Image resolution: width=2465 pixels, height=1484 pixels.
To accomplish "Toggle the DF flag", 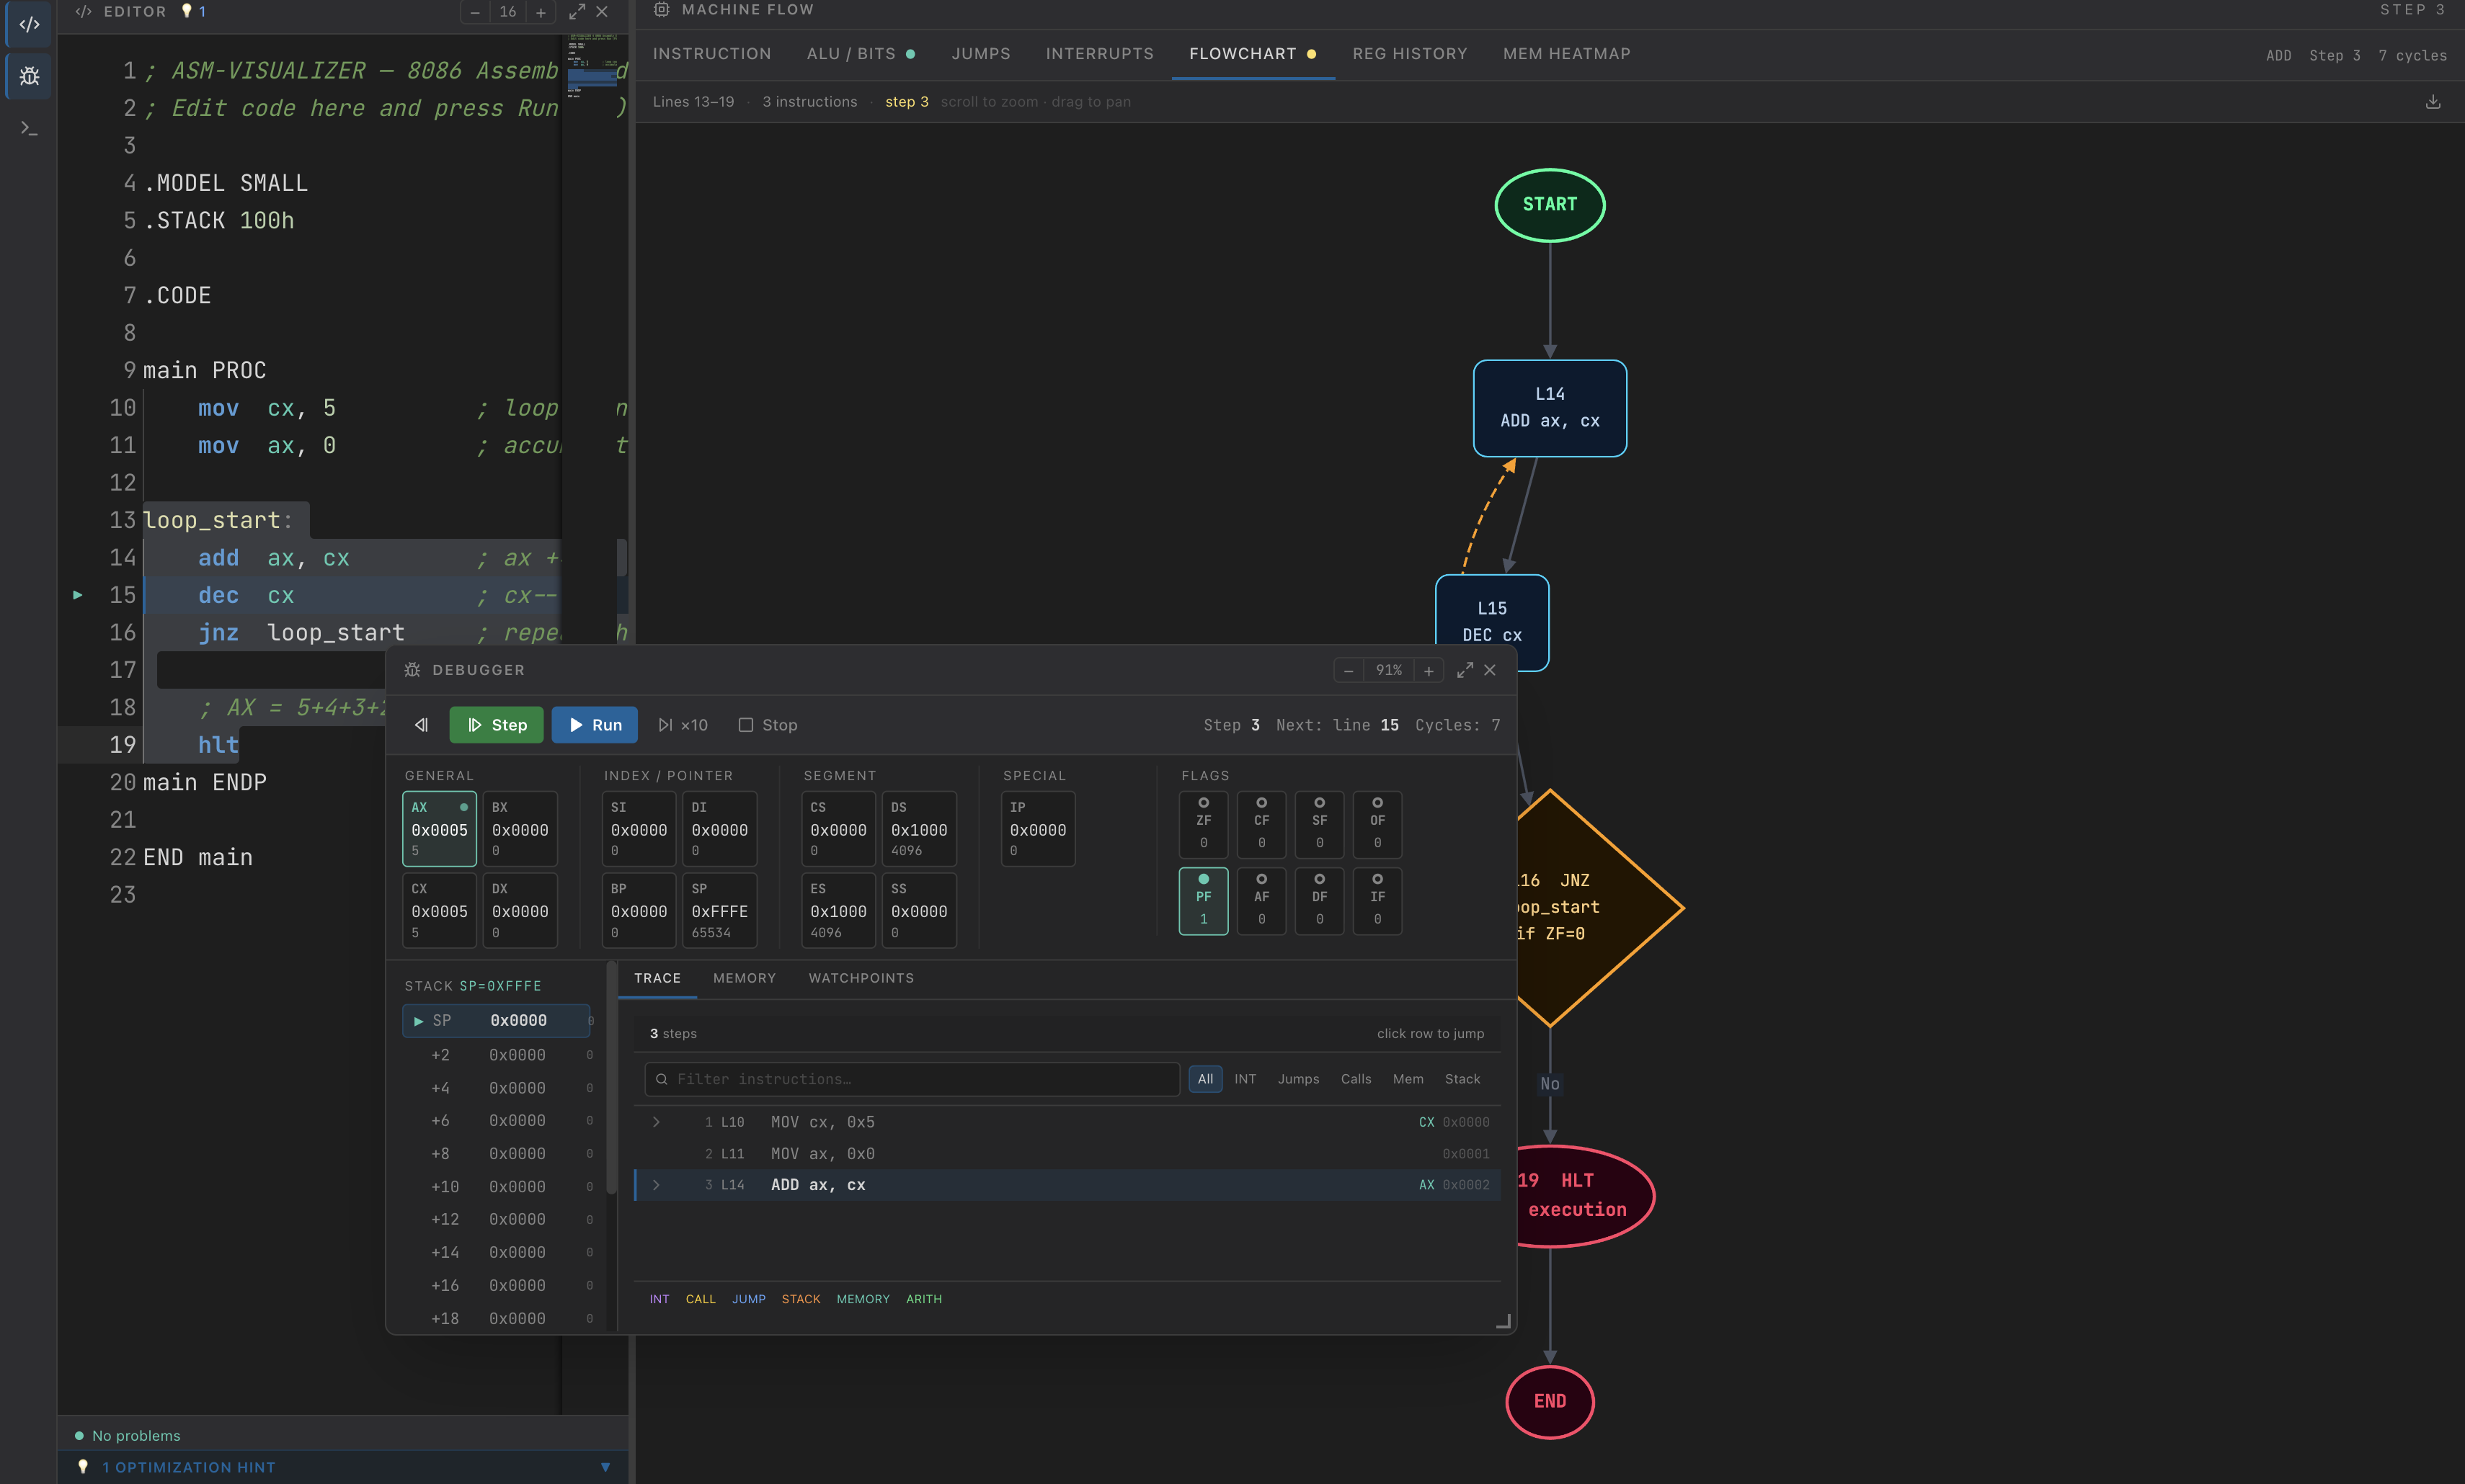I will [x=1320, y=901].
